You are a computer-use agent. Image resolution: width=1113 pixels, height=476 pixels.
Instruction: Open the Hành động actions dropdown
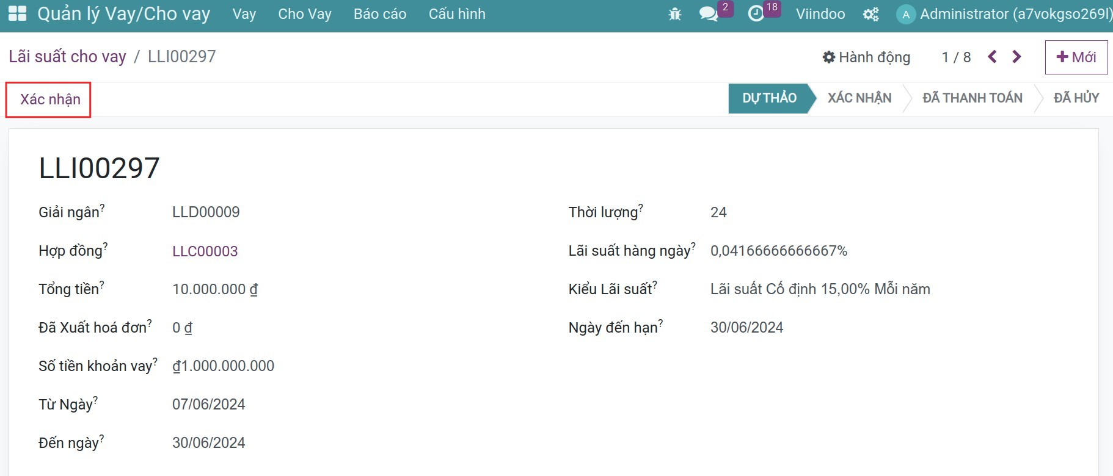click(x=866, y=57)
